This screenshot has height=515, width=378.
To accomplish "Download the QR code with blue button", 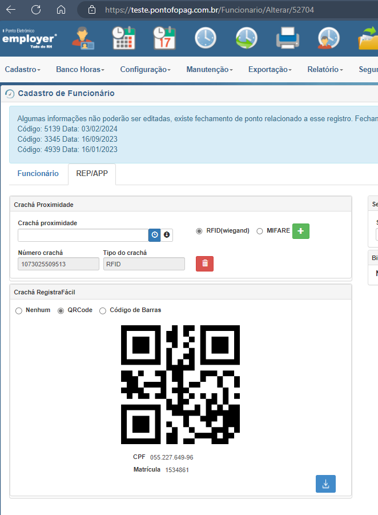I will click(x=325, y=484).
